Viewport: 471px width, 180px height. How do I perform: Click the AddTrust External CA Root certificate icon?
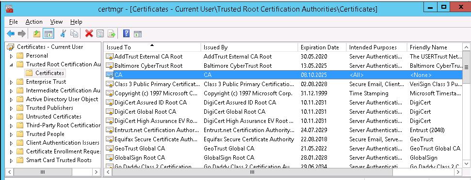click(110, 56)
